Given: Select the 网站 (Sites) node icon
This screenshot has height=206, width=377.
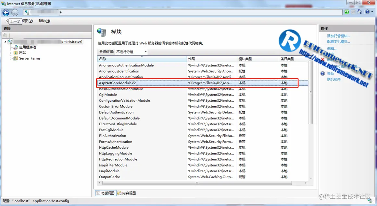Looking at the screenshot, I should click(x=16, y=52).
